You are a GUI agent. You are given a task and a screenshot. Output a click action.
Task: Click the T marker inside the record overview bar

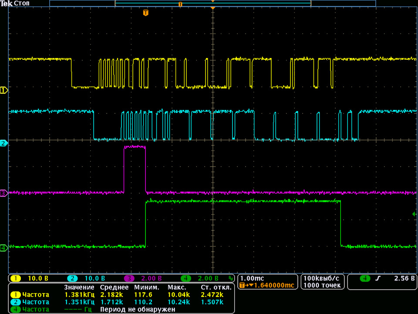pyautogui.click(x=180, y=4)
